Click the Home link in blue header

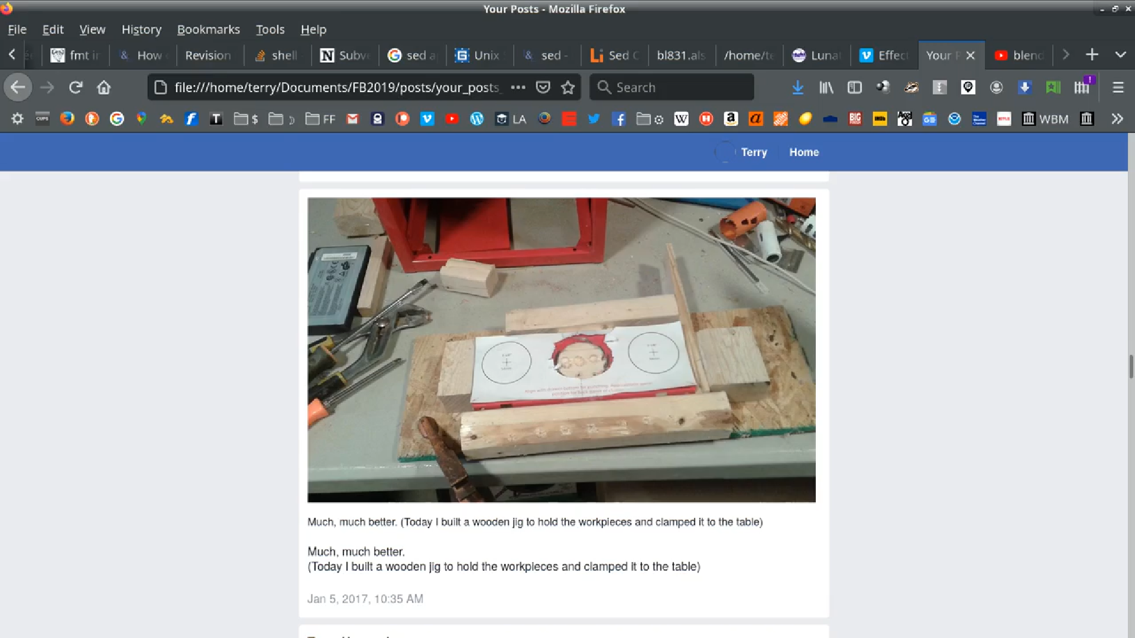pyautogui.click(x=804, y=152)
